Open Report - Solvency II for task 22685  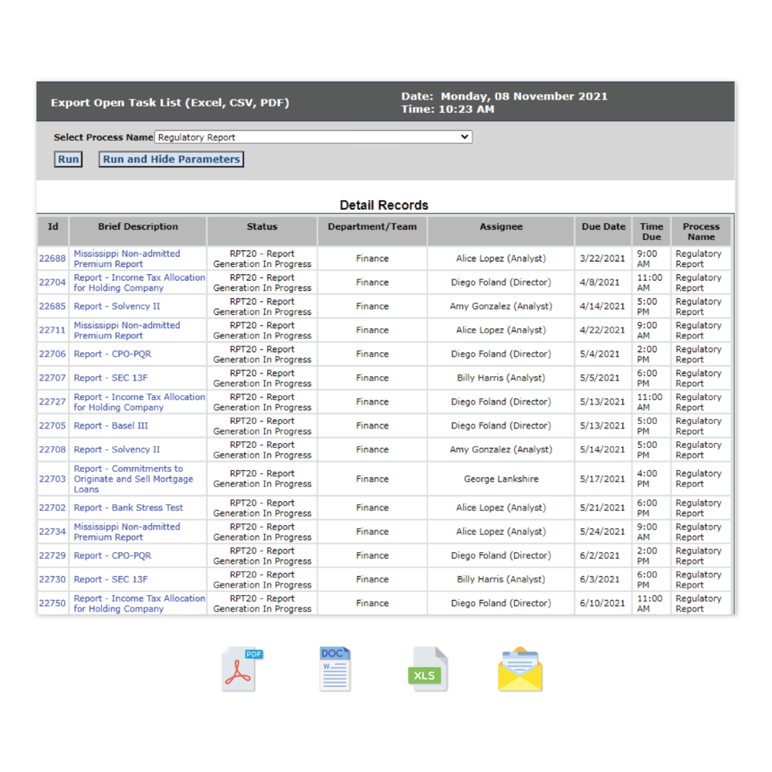[117, 306]
